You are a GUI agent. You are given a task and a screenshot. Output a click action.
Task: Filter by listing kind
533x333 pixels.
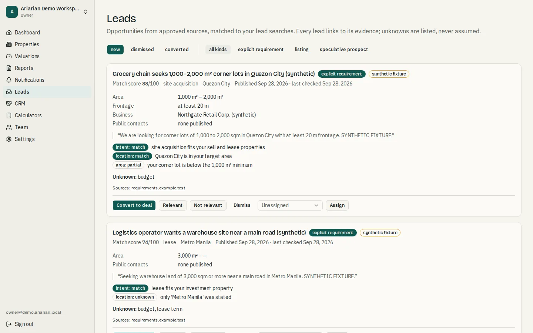[302, 50]
